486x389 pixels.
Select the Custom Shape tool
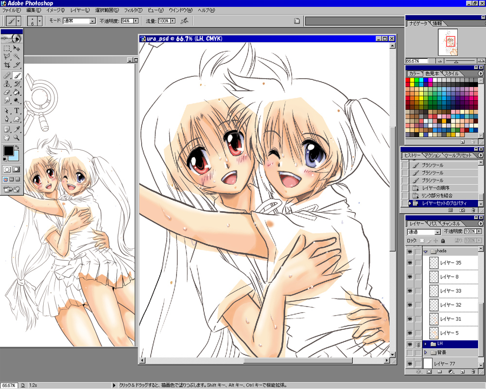(17, 119)
